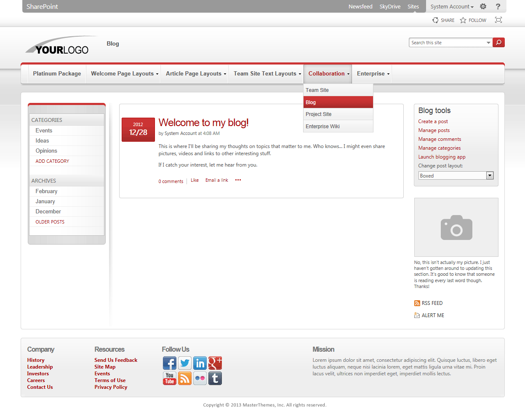This screenshot has height=412, width=525.
Task: Expand the System Account menu
Action: 451,6
